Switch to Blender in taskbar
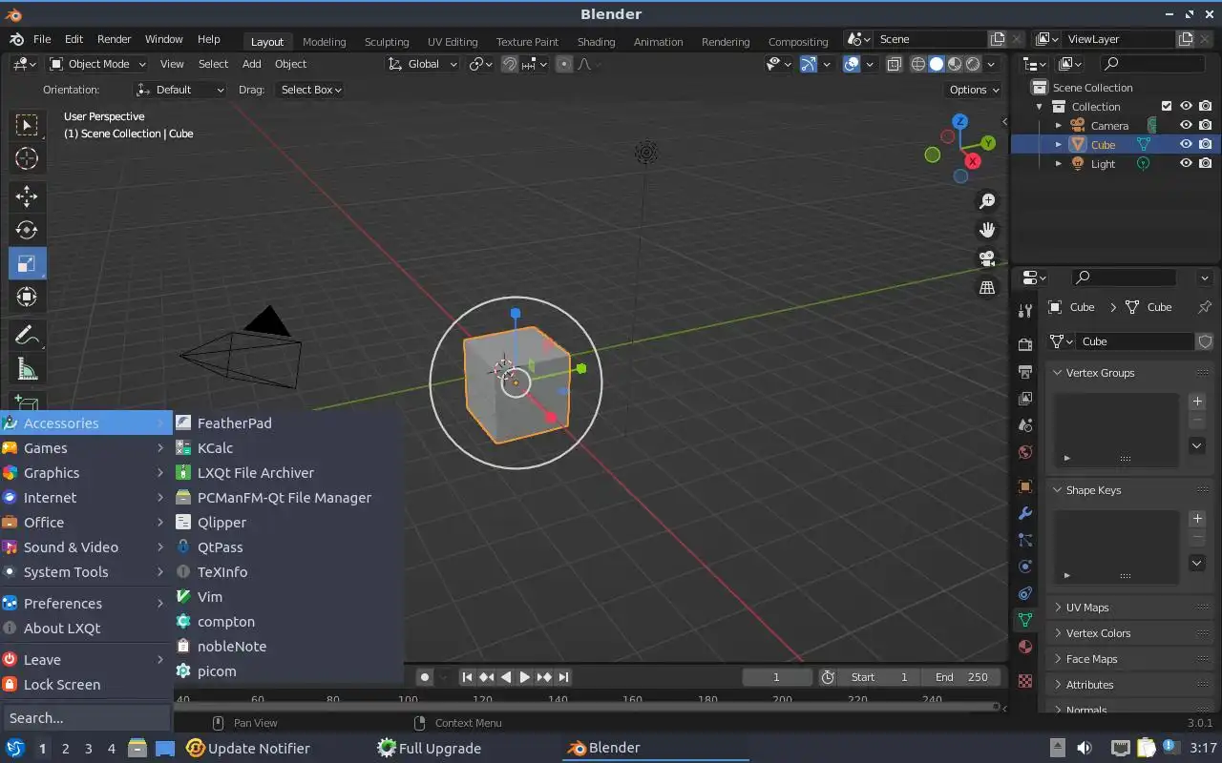Viewport: 1222px width, 763px height. pos(654,748)
